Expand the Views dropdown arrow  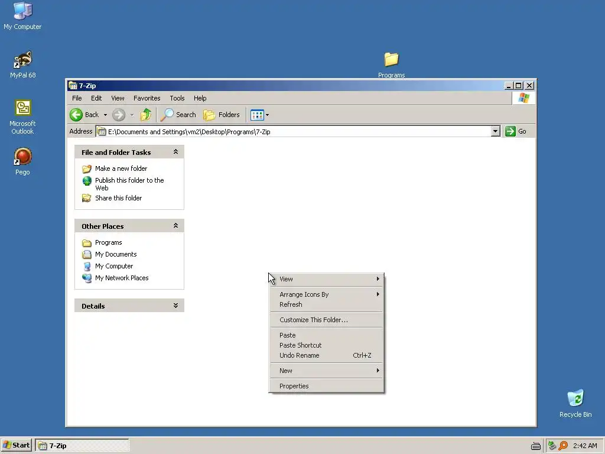pos(268,115)
